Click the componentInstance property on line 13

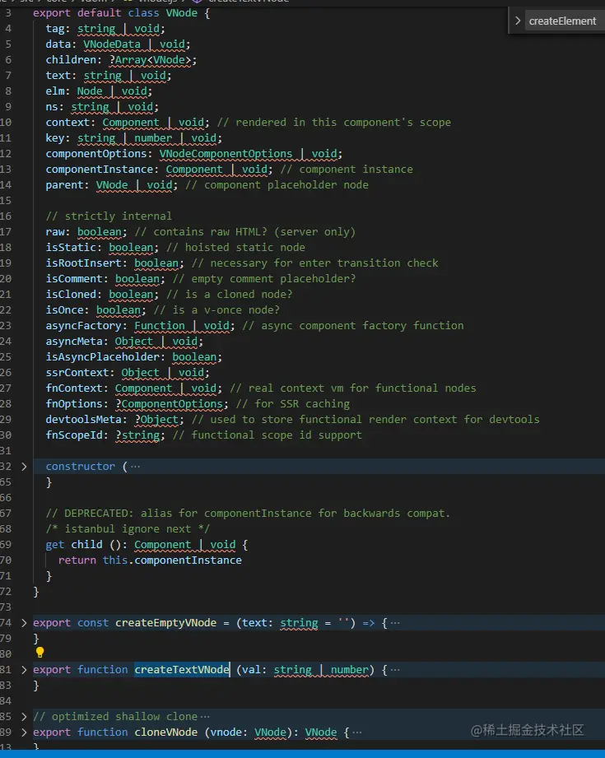pos(99,170)
